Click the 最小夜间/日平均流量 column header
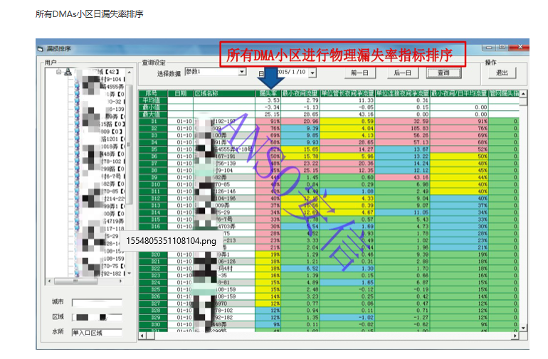Image resolution: width=548 pixels, height=359 pixels. (x=459, y=93)
